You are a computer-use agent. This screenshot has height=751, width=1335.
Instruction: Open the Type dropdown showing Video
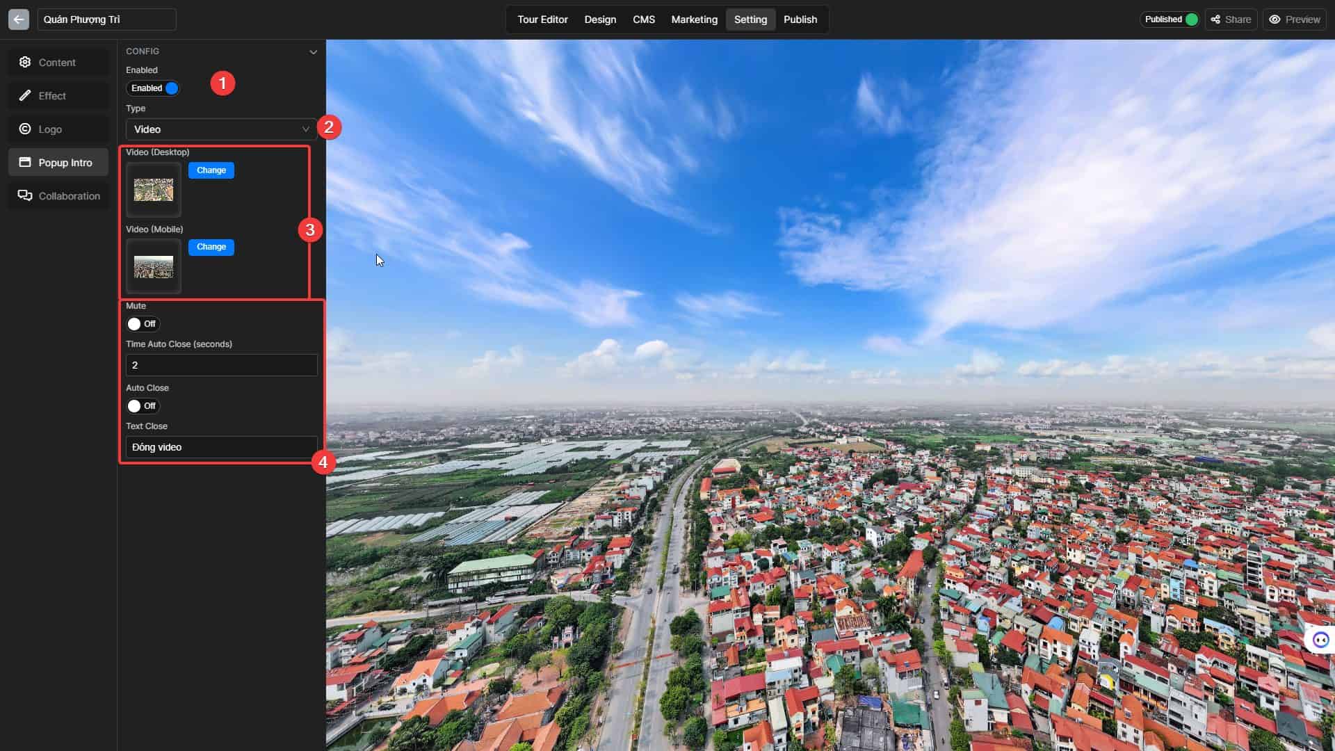pyautogui.click(x=220, y=129)
